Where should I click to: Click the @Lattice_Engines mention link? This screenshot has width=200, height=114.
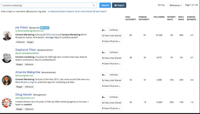coord(29,82)
